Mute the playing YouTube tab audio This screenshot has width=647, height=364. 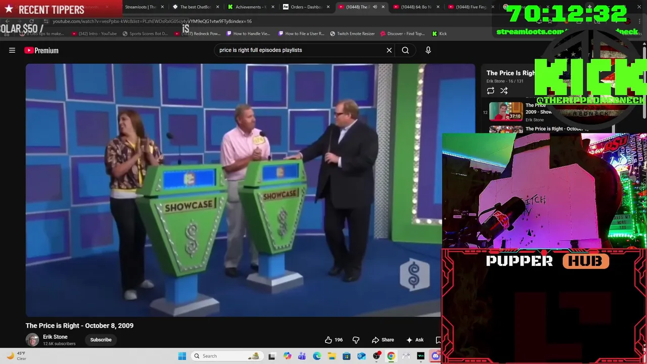375,7
